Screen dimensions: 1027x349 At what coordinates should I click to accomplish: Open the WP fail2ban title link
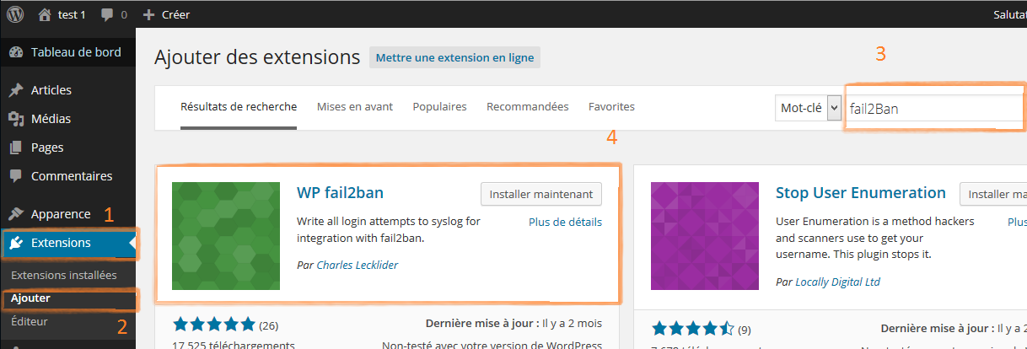340,192
